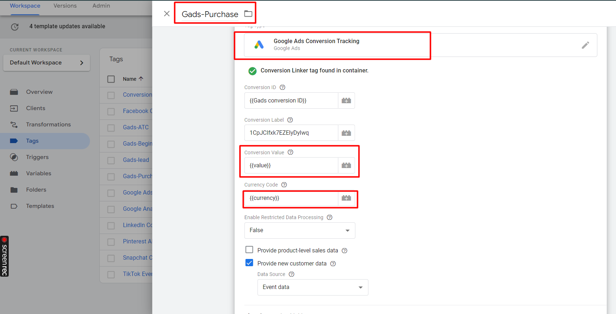Image resolution: width=616 pixels, height=314 pixels.
Task: Show help for Conversion ID
Action: (x=283, y=87)
